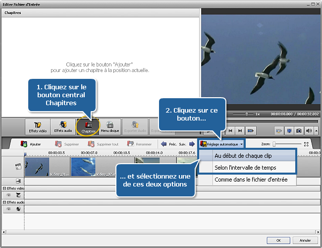322x248 pixels.
Task: Click the speaker volume icon
Action: tap(309, 131)
